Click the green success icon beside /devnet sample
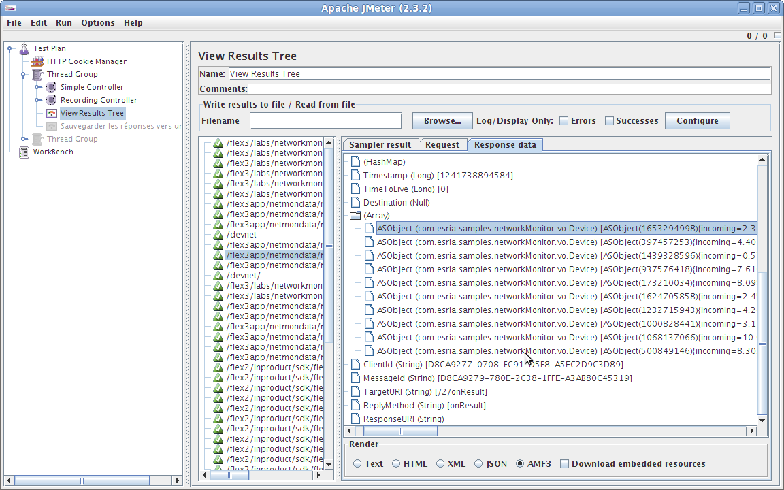This screenshot has width=784, height=490. pyautogui.click(x=218, y=235)
